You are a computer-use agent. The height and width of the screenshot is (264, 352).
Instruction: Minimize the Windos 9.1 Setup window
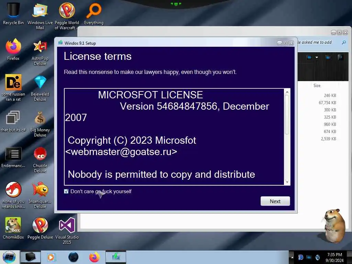[x=279, y=43]
